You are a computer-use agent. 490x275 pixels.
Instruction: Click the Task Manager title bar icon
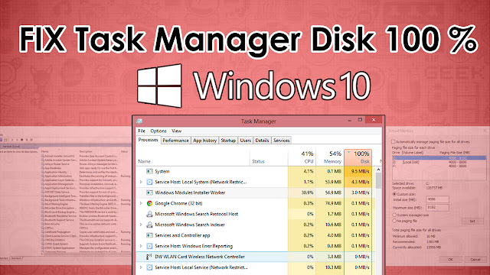[x=139, y=121]
